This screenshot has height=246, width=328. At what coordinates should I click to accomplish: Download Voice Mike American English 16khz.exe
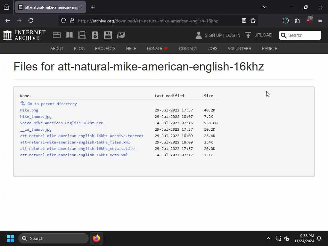click(x=61, y=123)
